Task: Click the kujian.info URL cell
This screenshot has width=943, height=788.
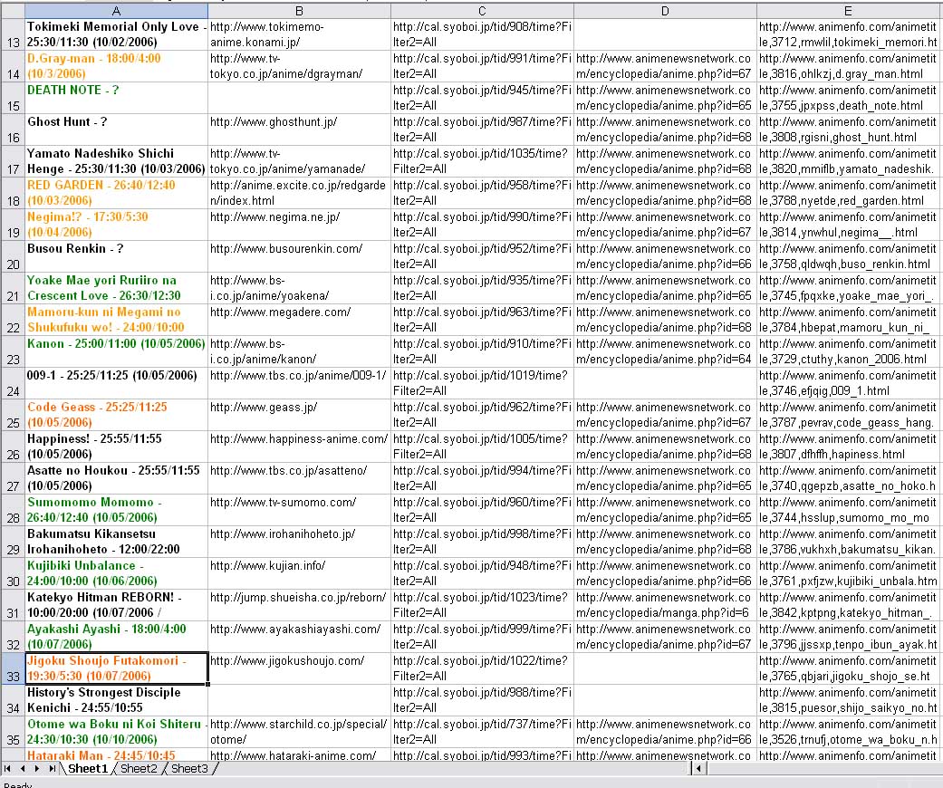Action: tap(299, 573)
